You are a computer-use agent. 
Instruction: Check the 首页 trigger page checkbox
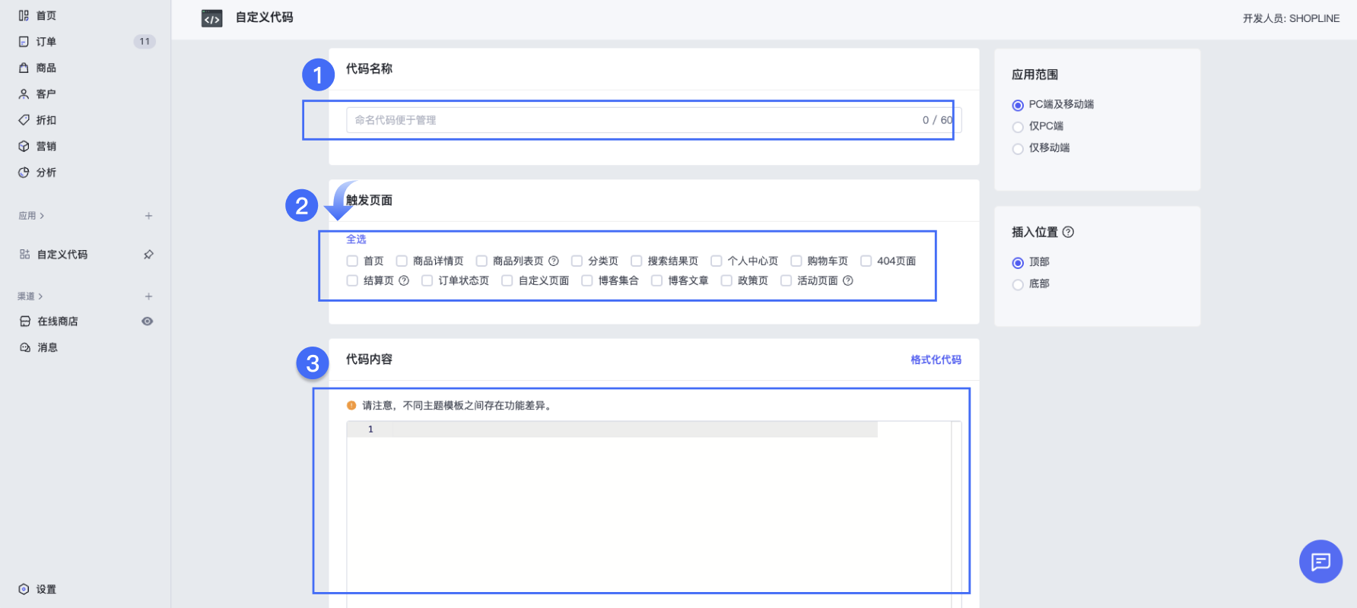pos(352,261)
